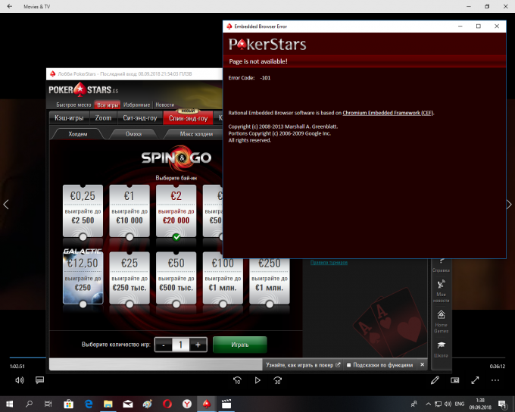Screen dimensions: 515x412
Task: Switch to mini view mode
Action: tap(455, 380)
